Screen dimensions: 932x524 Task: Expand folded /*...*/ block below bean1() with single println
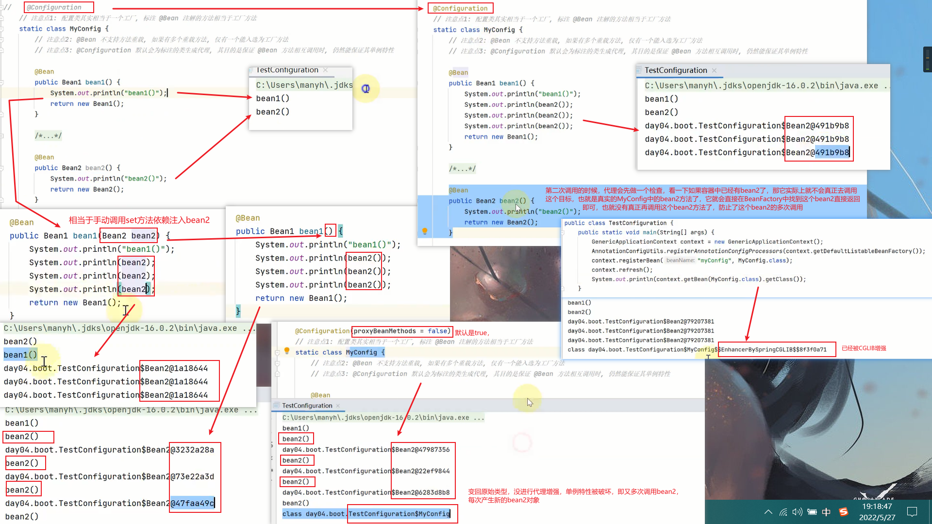pos(48,136)
